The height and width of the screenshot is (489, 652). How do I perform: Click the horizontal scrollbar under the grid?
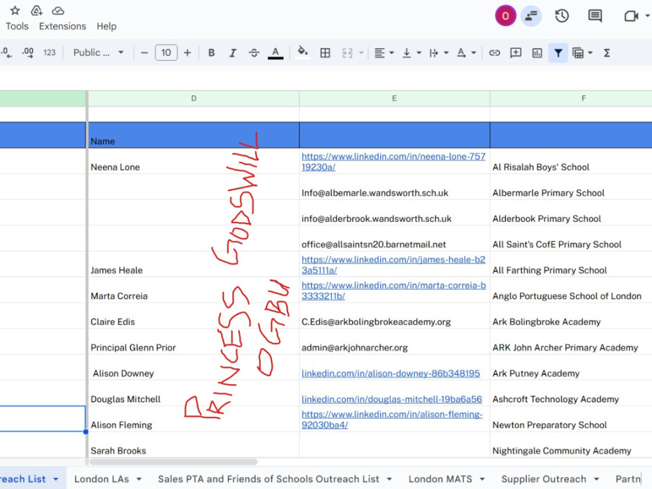click(x=173, y=462)
